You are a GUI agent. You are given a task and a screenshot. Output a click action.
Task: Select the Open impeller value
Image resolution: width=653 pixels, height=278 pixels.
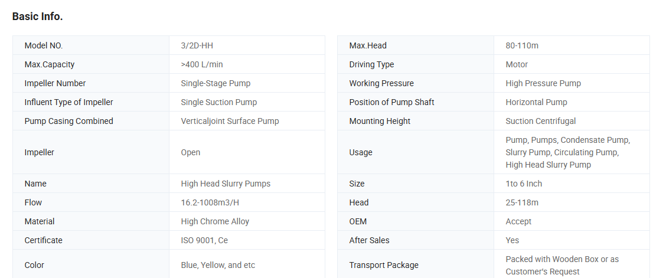point(191,152)
